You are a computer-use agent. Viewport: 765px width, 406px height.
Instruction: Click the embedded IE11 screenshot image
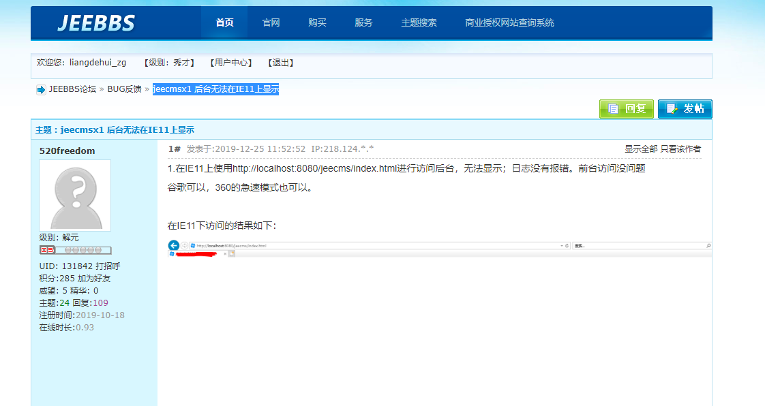439,249
